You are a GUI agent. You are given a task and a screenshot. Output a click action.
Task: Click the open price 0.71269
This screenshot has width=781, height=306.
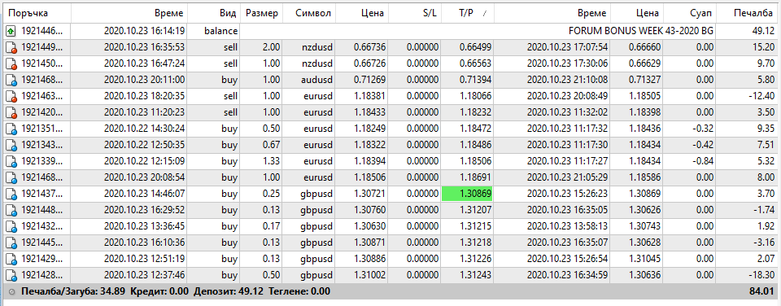369,81
